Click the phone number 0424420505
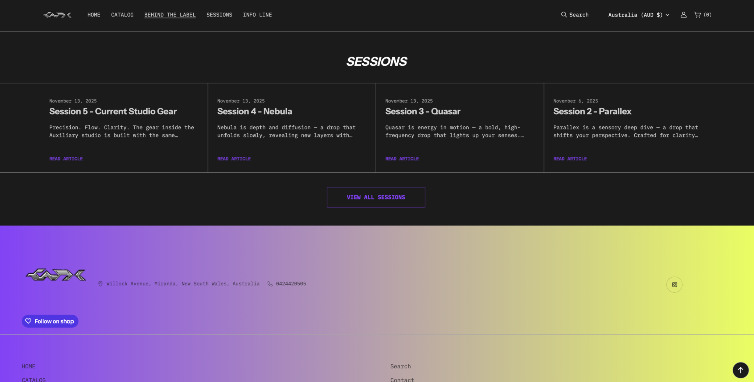Image resolution: width=754 pixels, height=382 pixels. 291,284
